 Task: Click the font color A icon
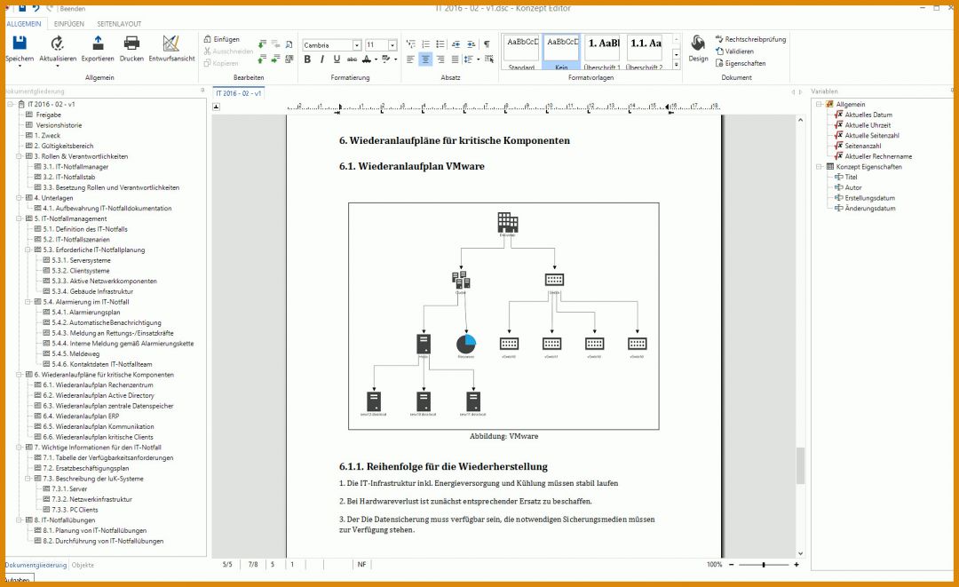[x=367, y=59]
